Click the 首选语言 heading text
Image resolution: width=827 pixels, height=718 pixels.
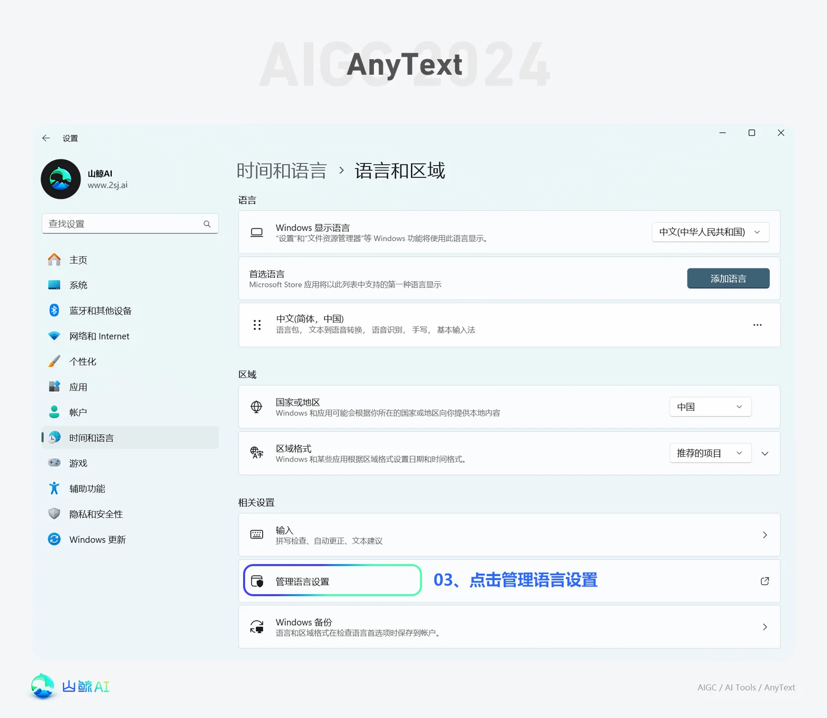[x=267, y=274]
